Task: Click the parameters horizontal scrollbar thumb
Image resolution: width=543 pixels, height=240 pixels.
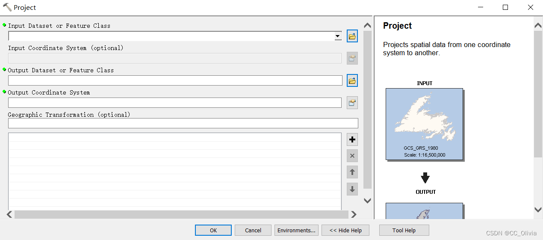Action: pyautogui.click(x=181, y=214)
